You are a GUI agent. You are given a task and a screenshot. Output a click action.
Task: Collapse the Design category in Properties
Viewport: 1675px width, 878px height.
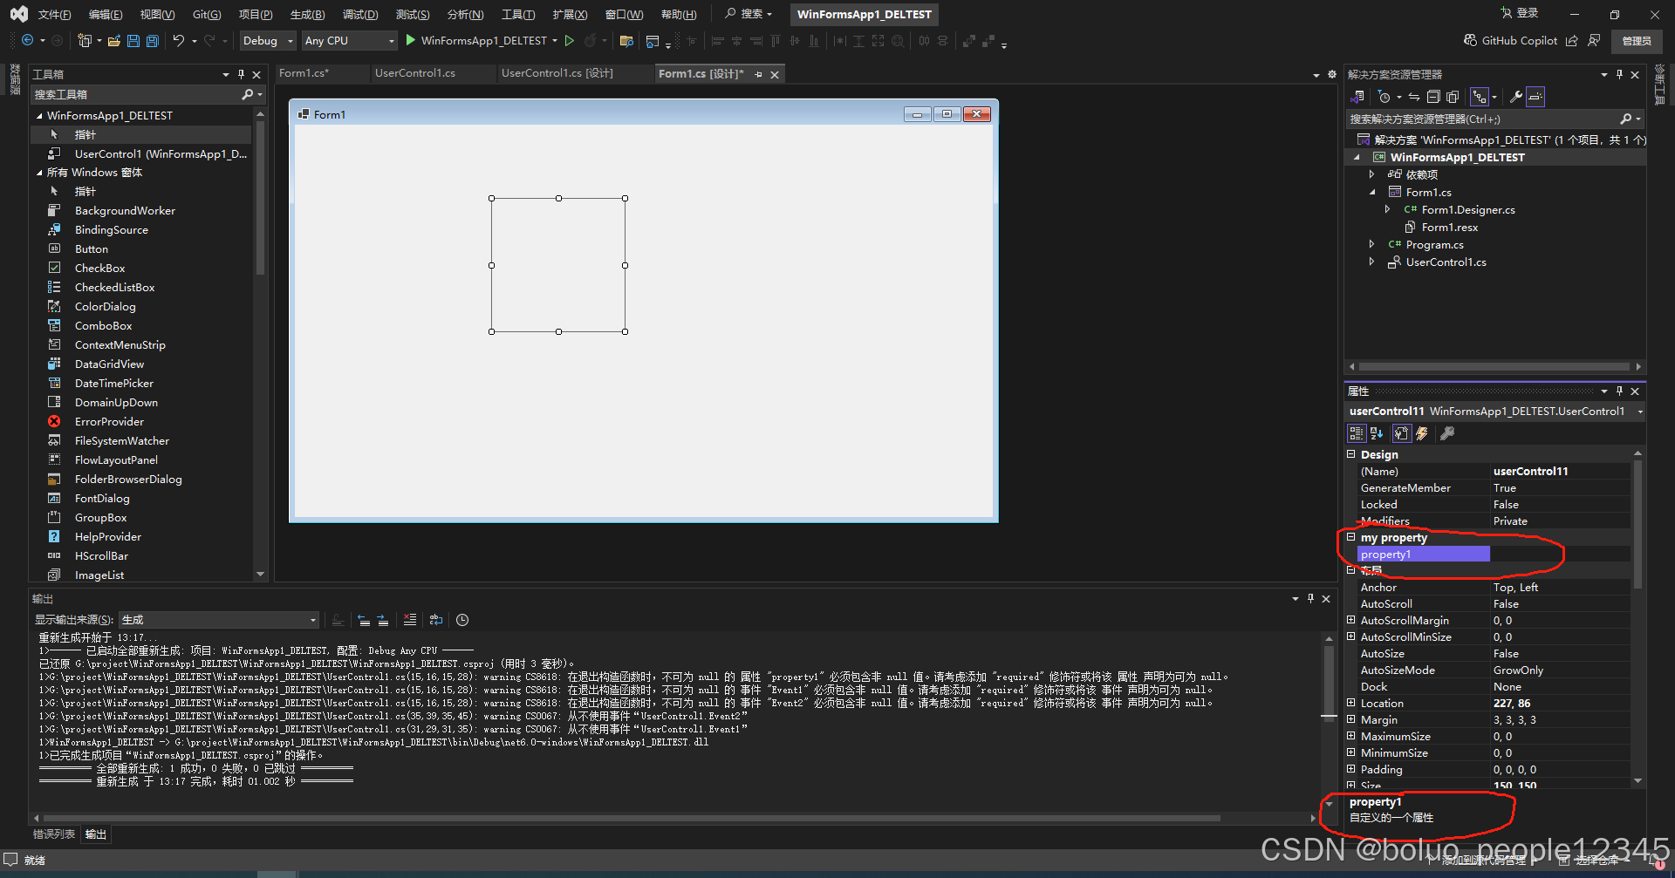click(x=1351, y=454)
